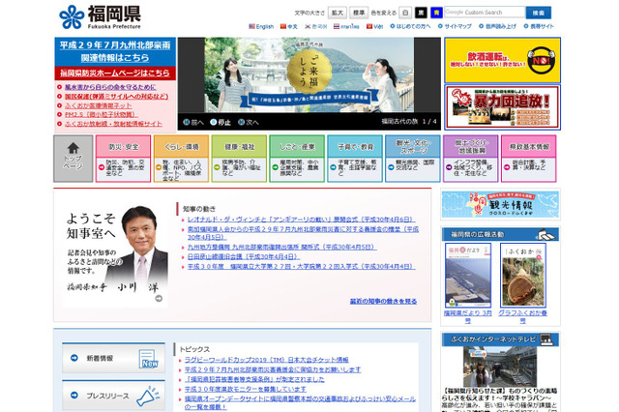Open the 県政基本情報 menu

point(529,147)
